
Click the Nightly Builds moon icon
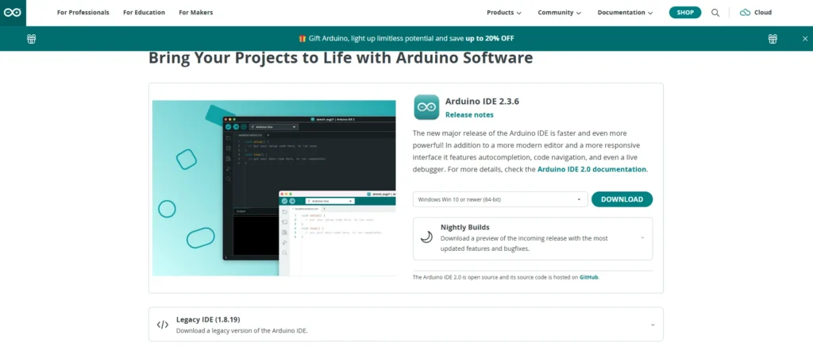[x=426, y=237]
